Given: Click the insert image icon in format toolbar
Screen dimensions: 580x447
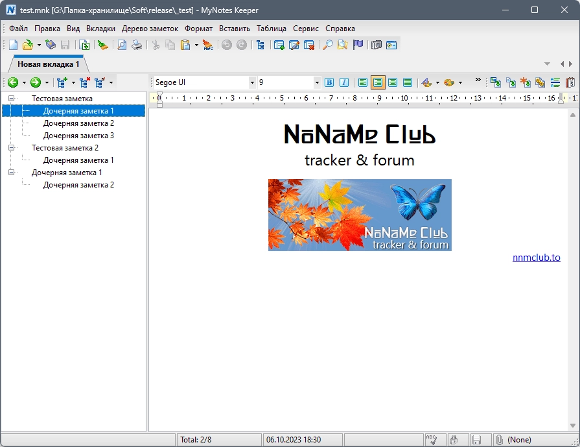Looking at the screenshot, I should [x=496, y=82].
